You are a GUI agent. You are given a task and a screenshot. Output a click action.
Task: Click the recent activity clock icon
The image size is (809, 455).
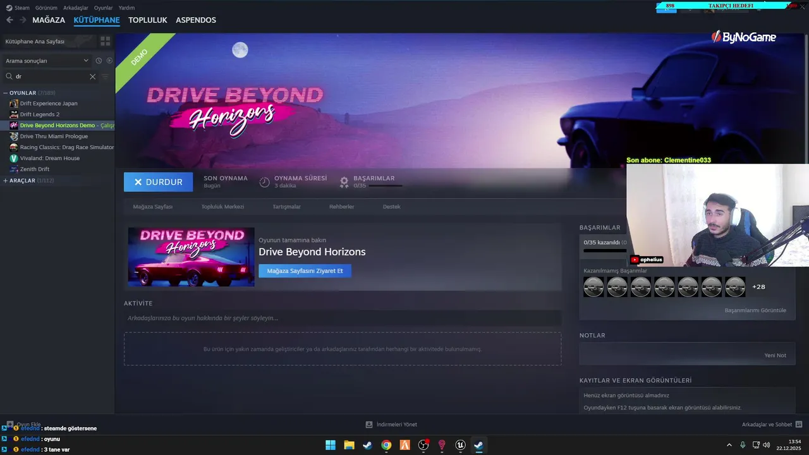[x=99, y=61]
